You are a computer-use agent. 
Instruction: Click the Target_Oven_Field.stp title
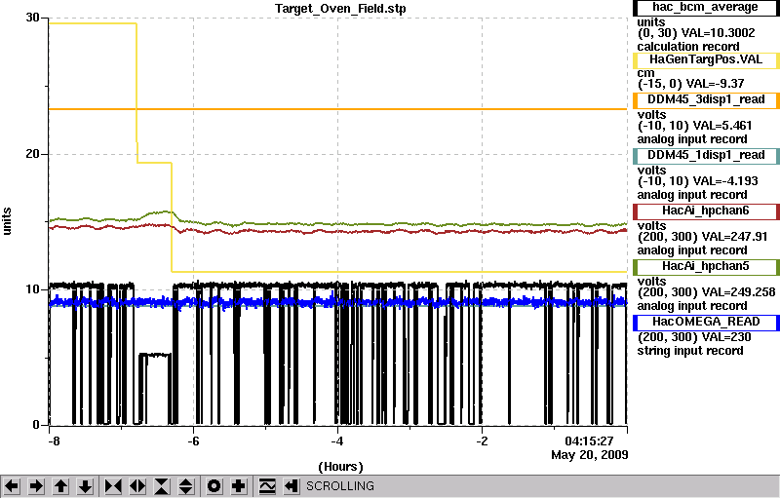click(x=340, y=9)
